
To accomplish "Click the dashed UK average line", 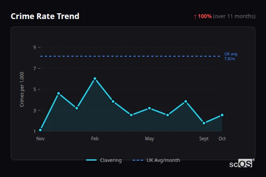I will pyautogui.click(x=130, y=56).
